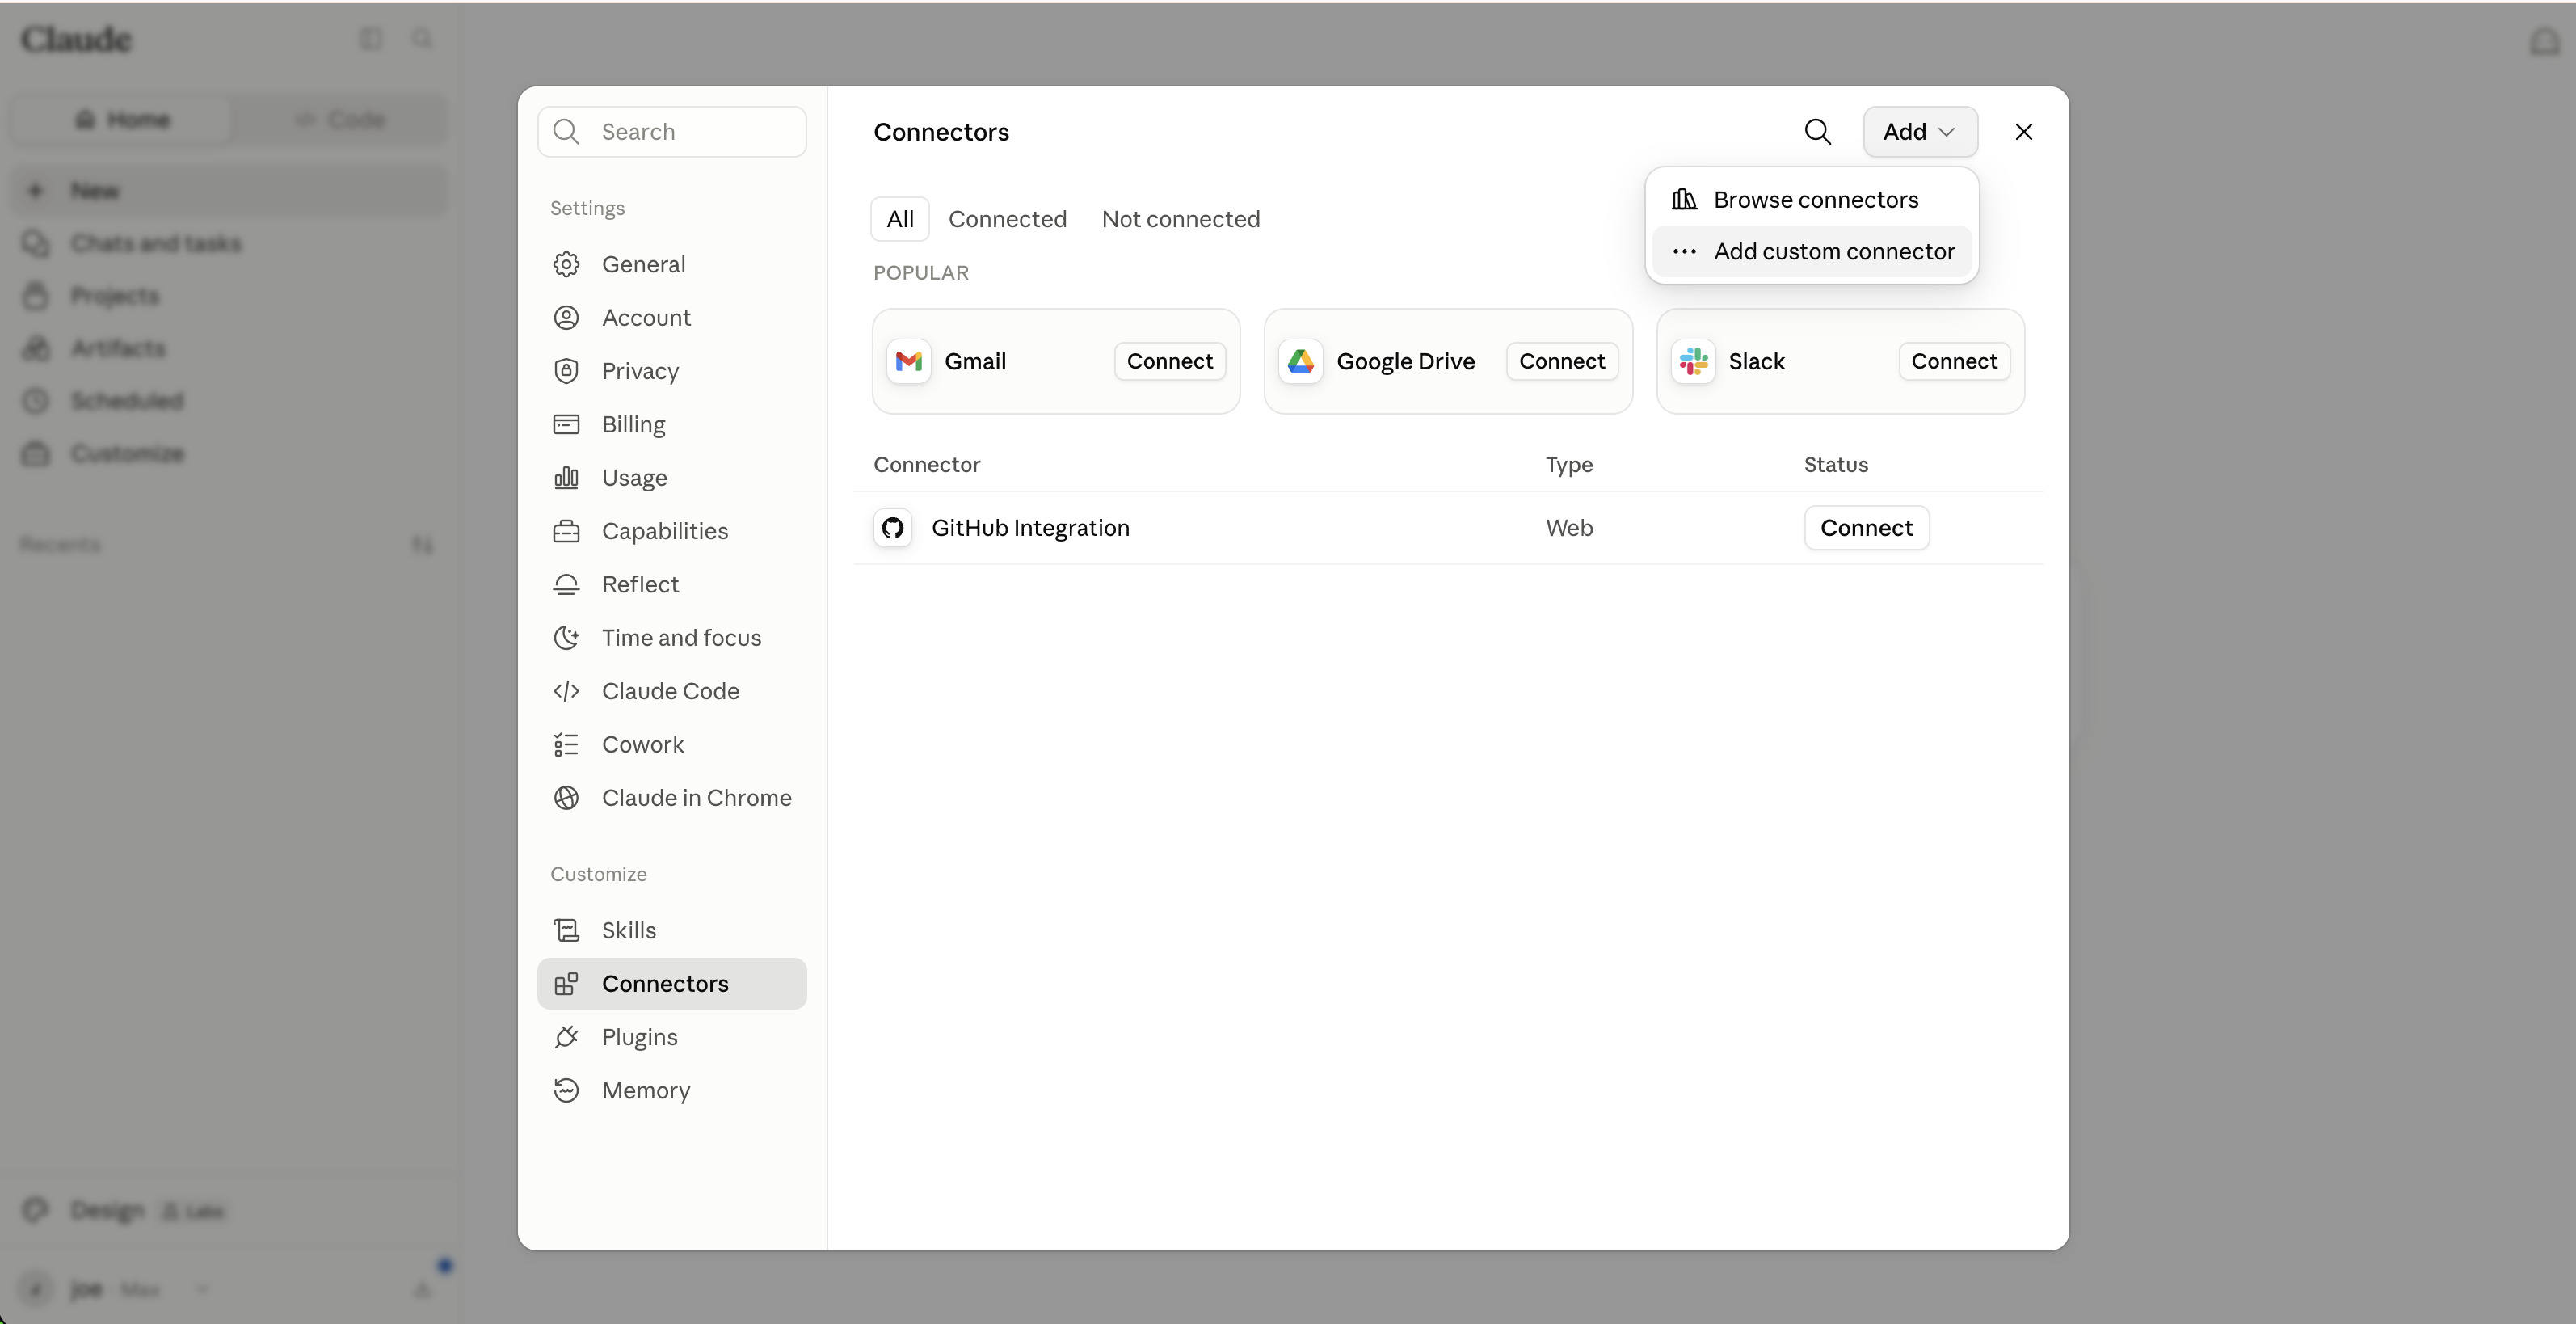Connect the Google Drive connector

[x=1561, y=361]
